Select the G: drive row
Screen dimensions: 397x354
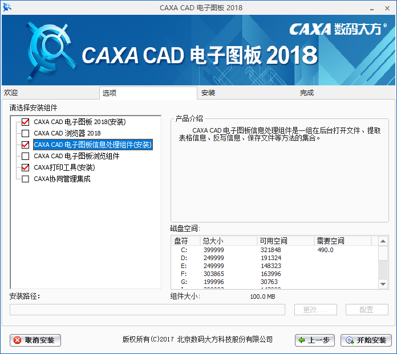275,282
